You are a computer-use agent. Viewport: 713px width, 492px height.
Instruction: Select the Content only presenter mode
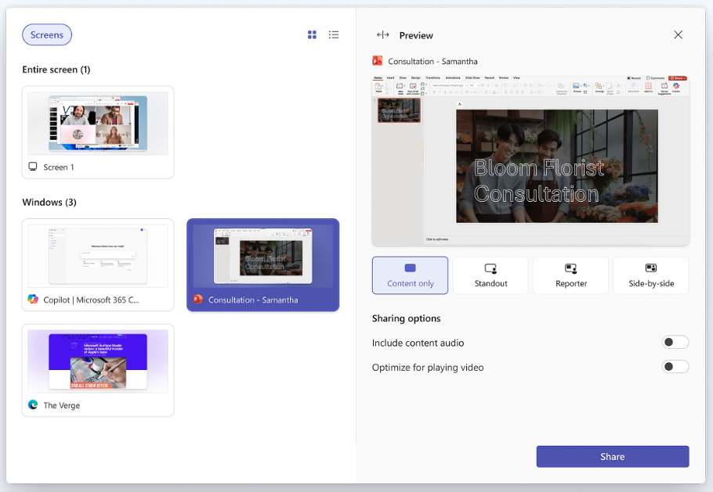tap(410, 275)
